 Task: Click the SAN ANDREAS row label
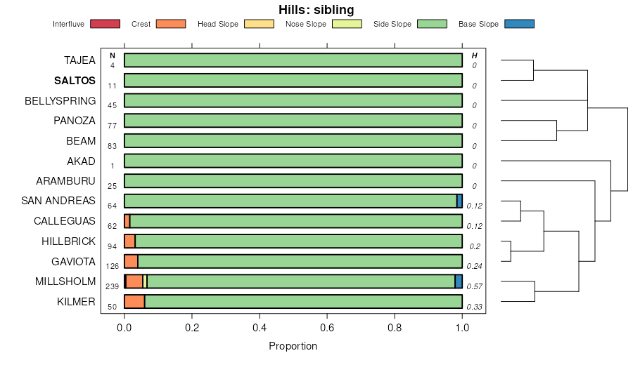click(x=58, y=201)
